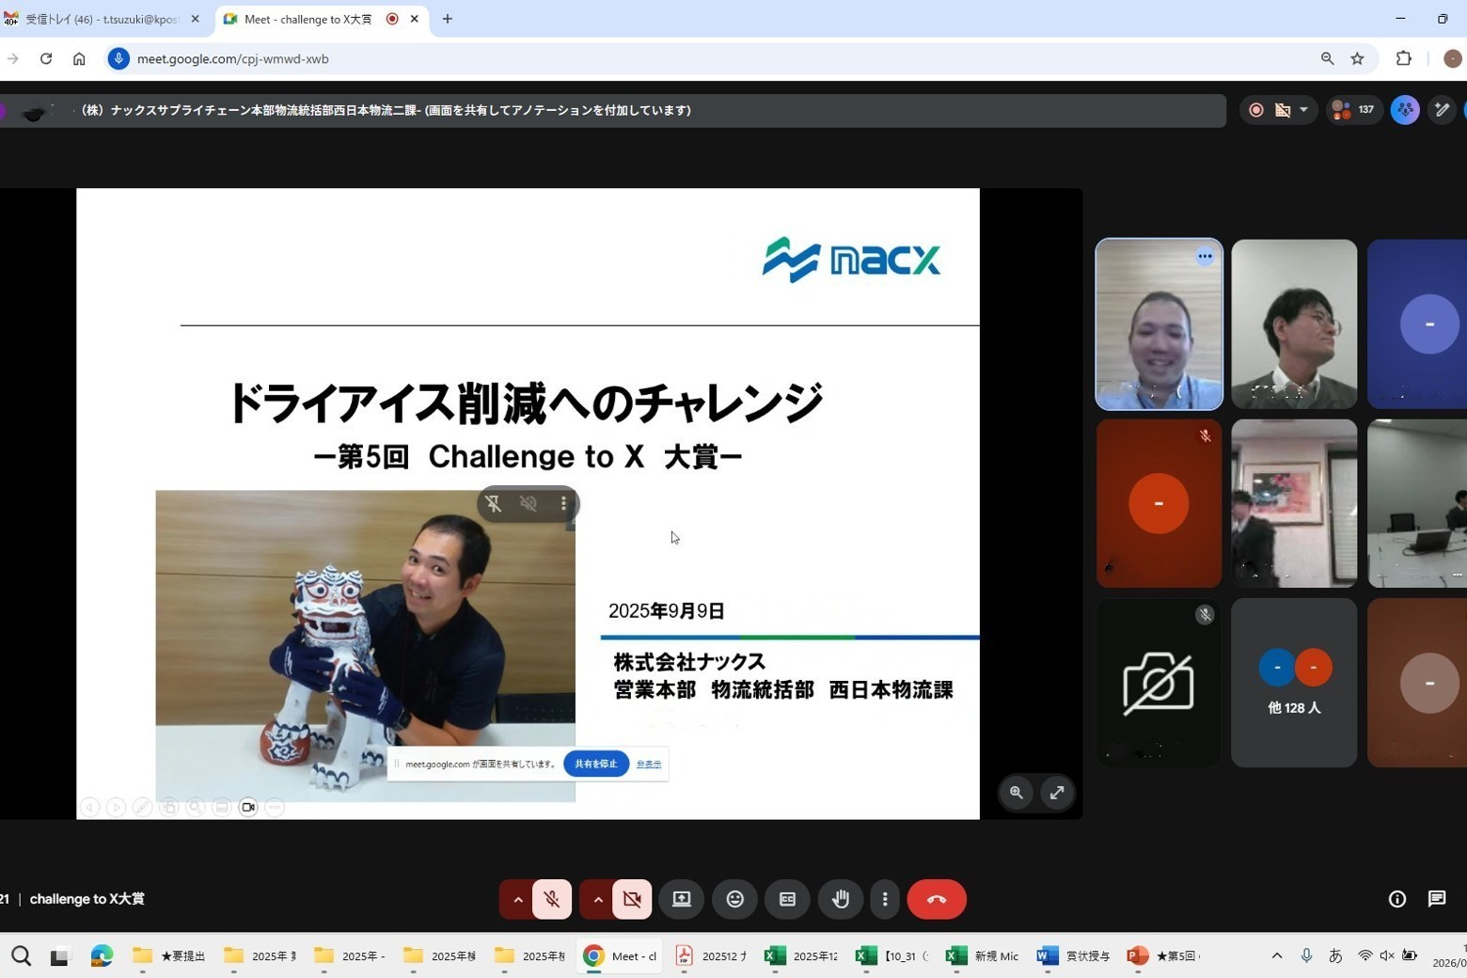Leave the call with red hang-up button
Viewport: 1467px width, 978px height.
(936, 899)
